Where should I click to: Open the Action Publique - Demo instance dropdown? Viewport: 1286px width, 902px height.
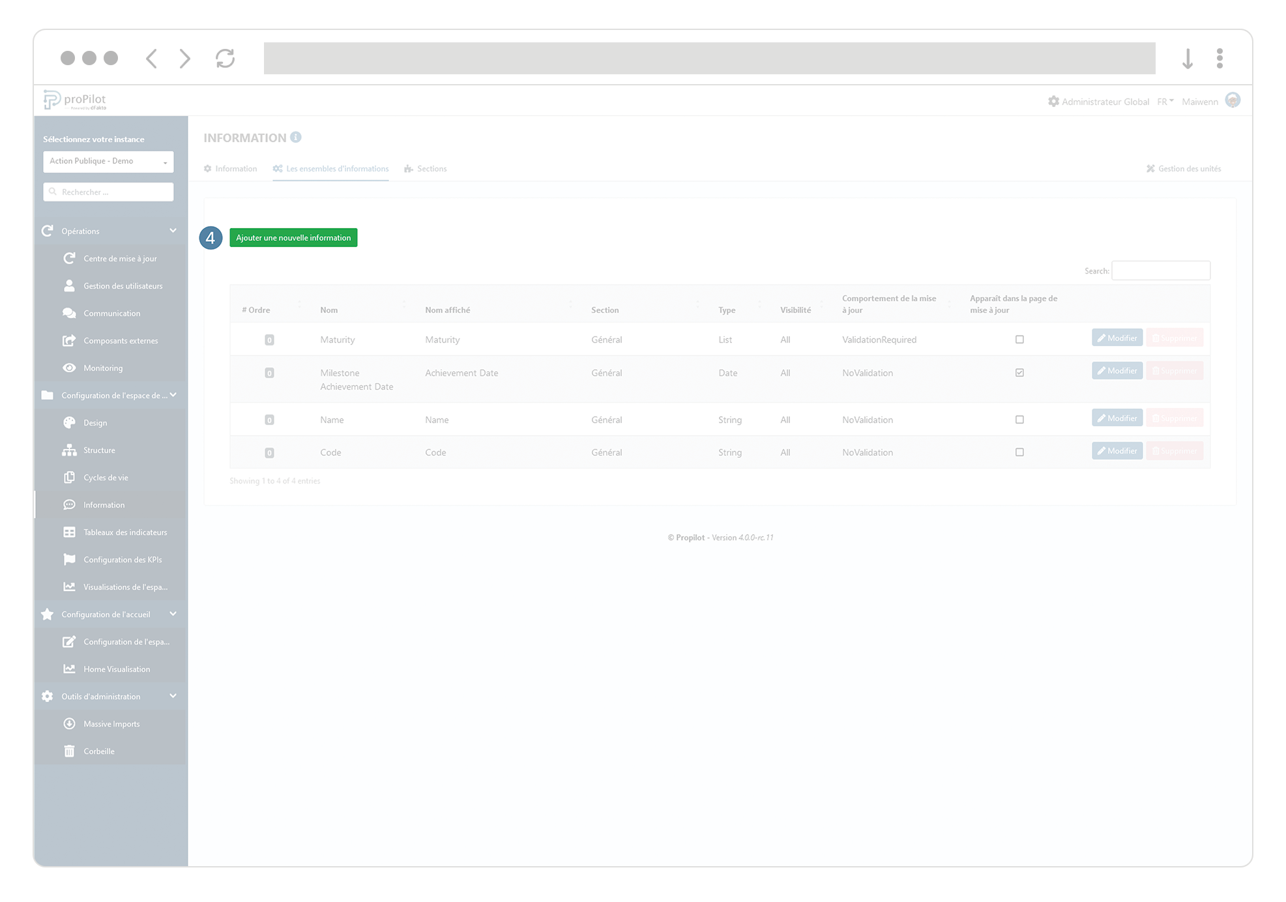108,161
